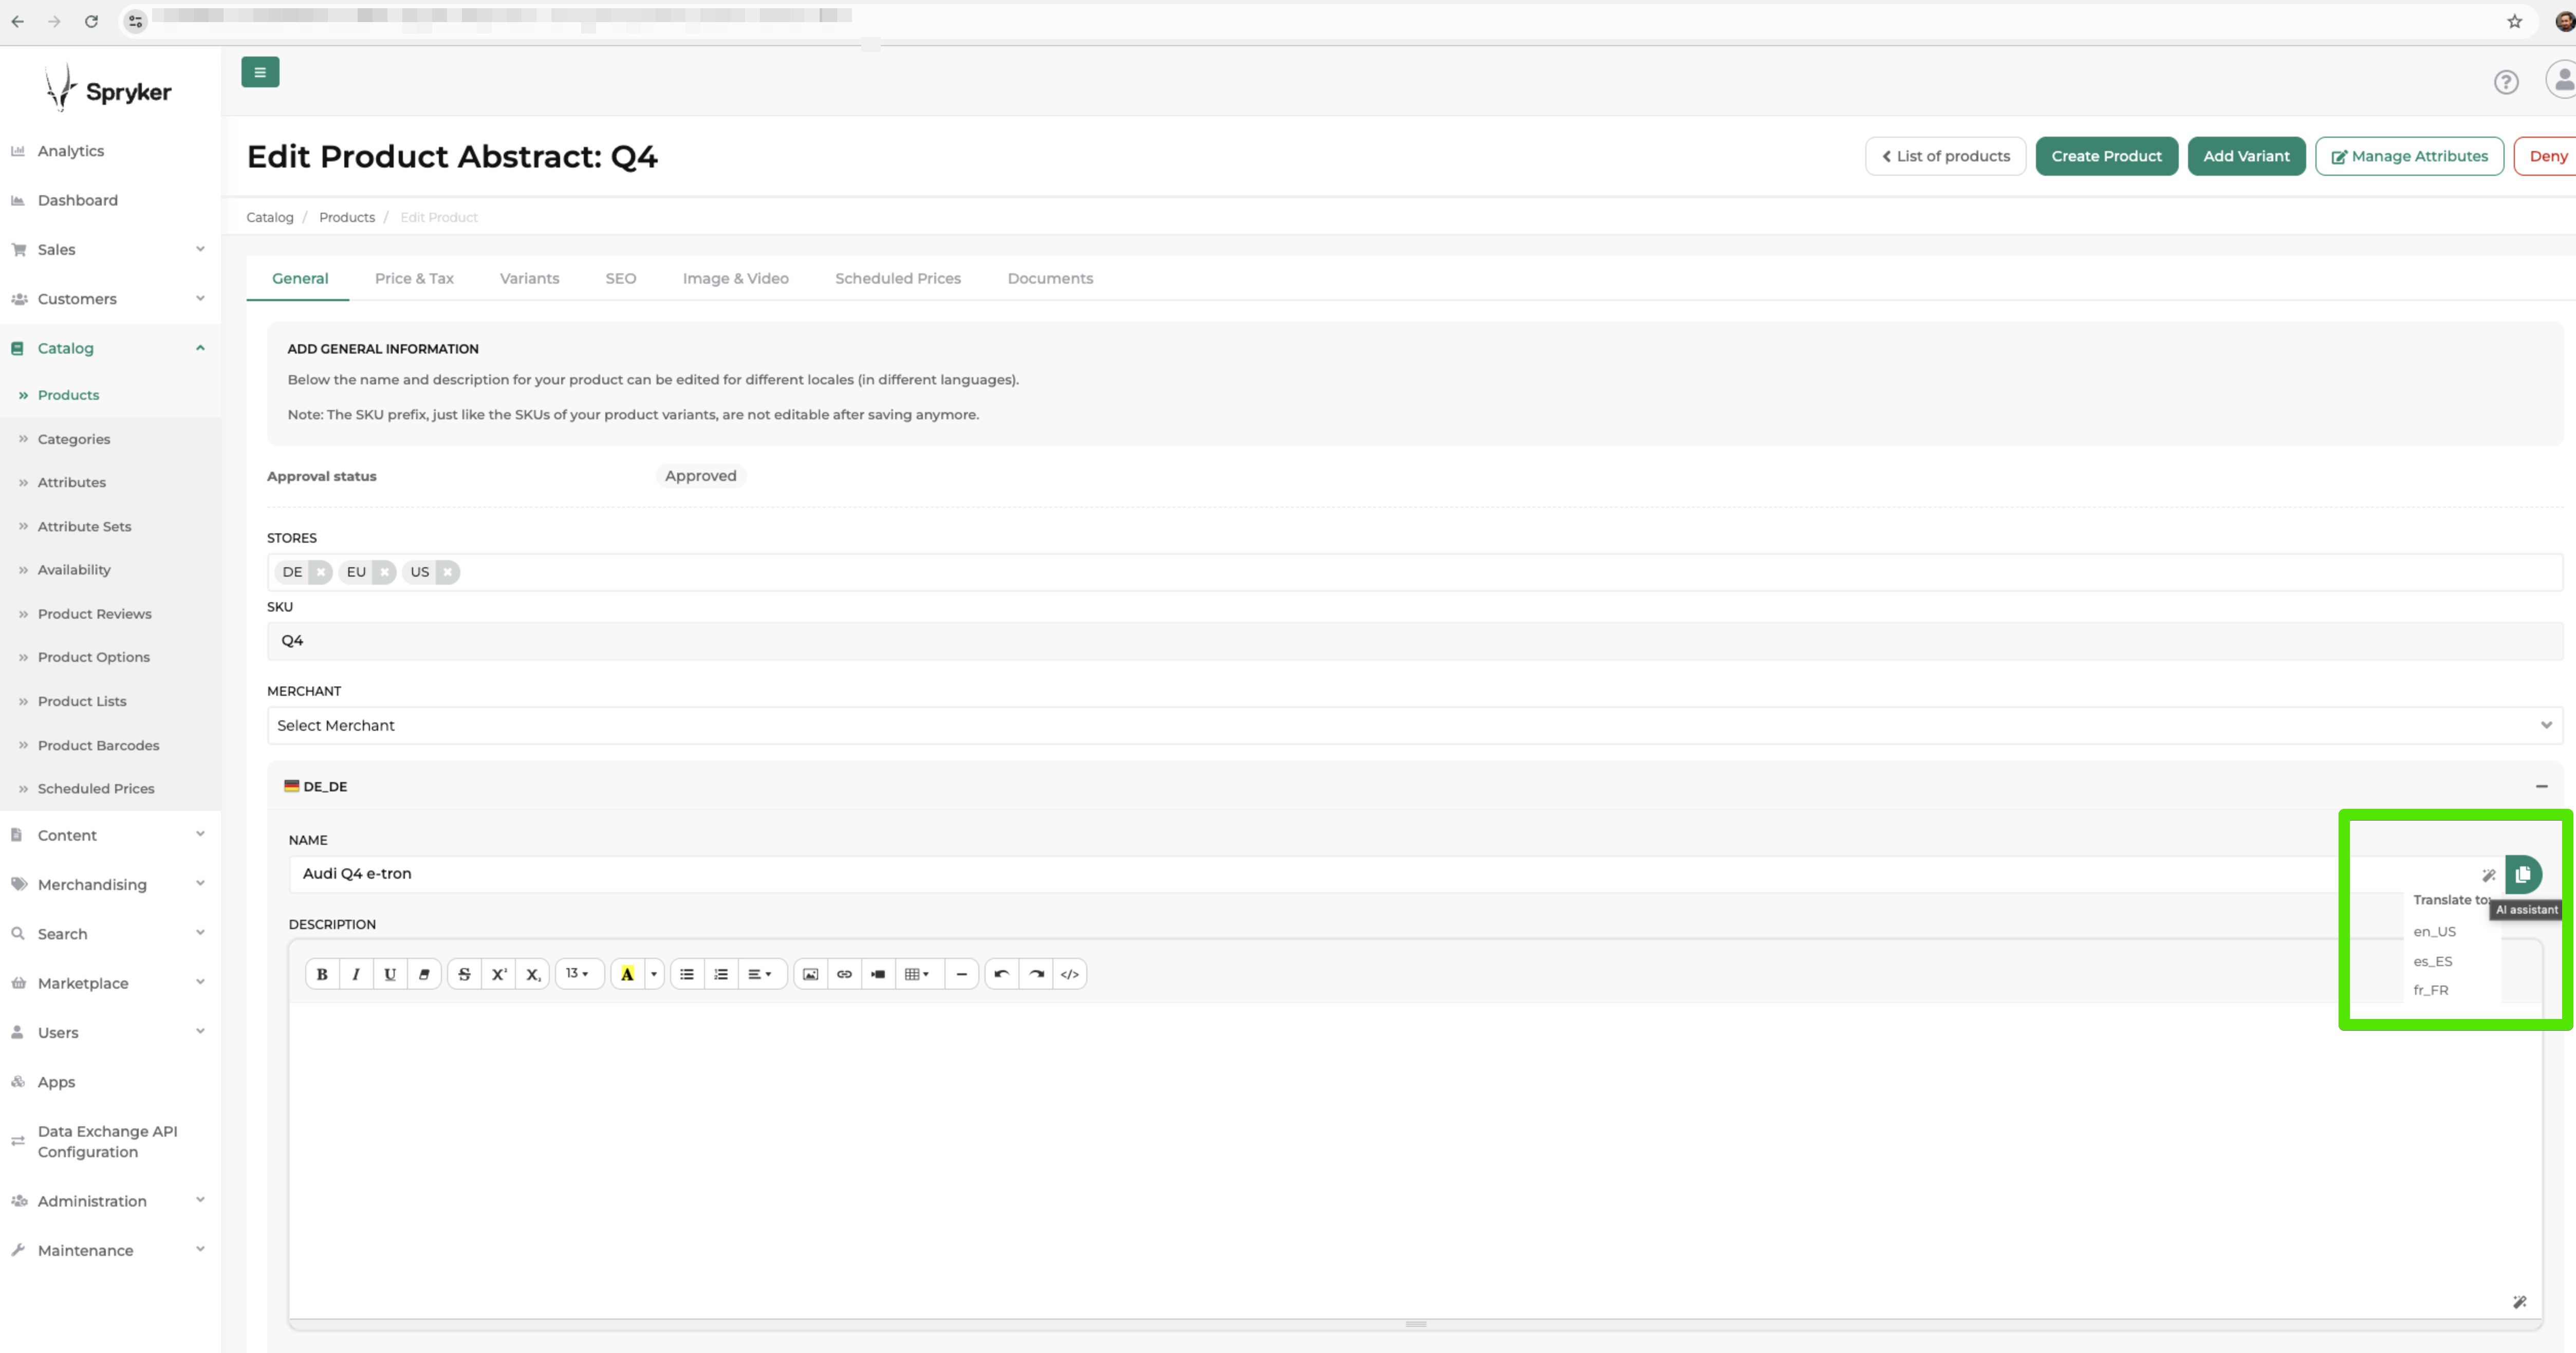Toggle the sidebar hamburger menu button

pos(260,72)
